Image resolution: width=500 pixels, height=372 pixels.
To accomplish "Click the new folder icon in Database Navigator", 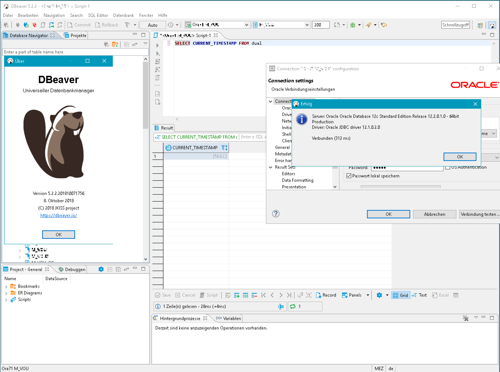I will [x=115, y=44].
